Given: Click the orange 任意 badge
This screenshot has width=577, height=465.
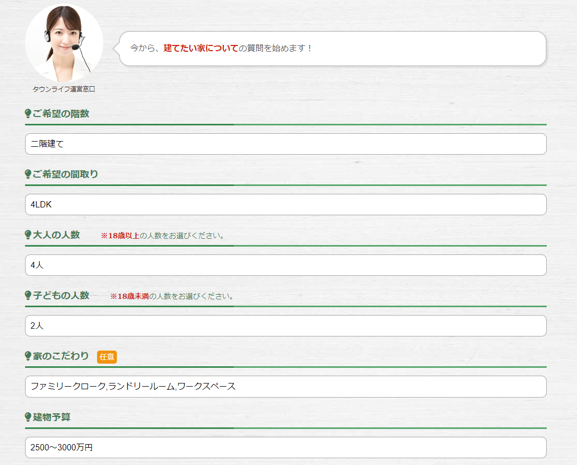Looking at the screenshot, I should coord(107,357).
